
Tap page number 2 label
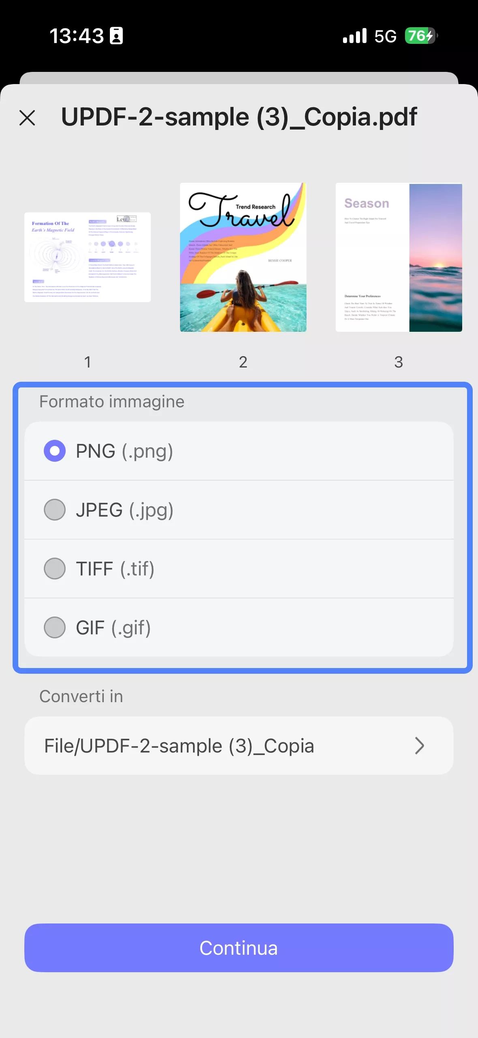click(x=243, y=362)
